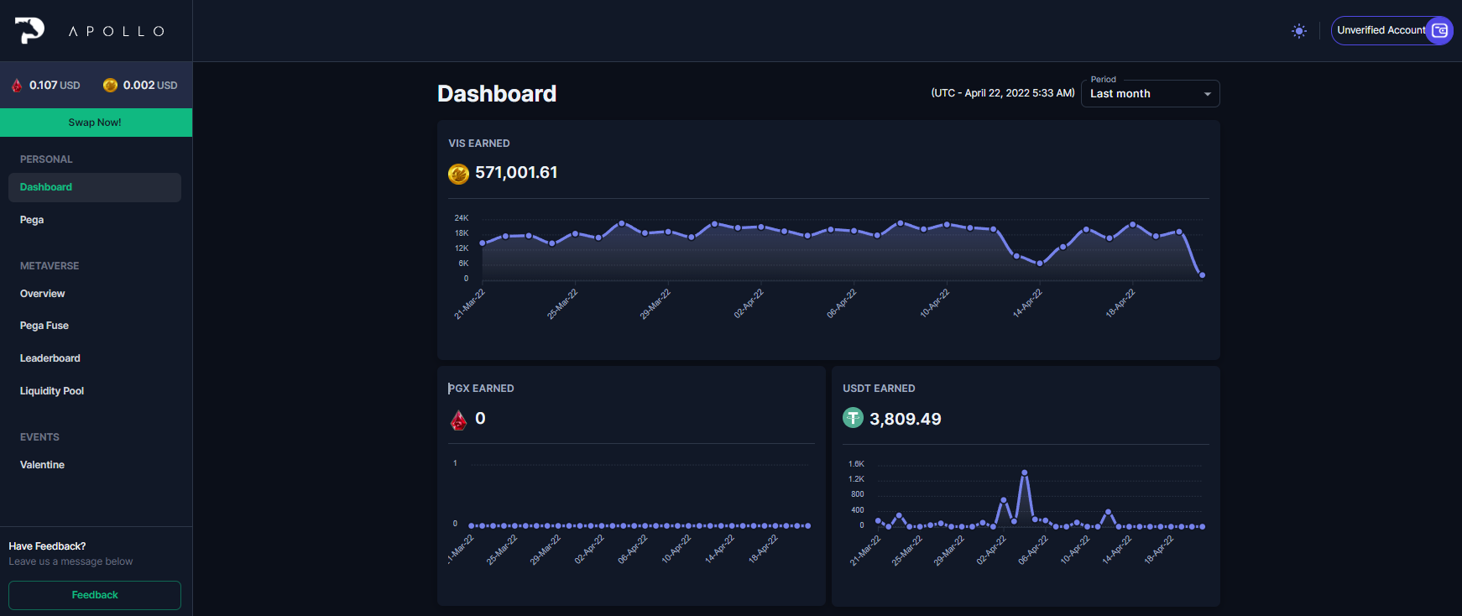Click the Unverified Account button
The height and width of the screenshot is (616, 1462).
pyautogui.click(x=1392, y=30)
